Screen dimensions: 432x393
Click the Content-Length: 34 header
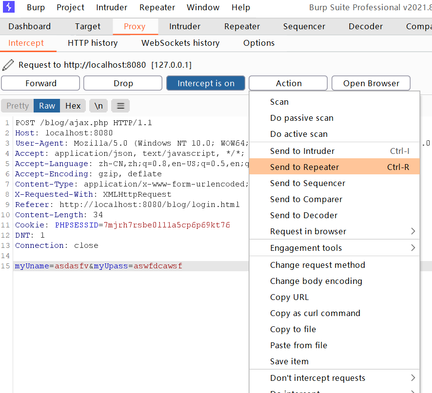[59, 215]
